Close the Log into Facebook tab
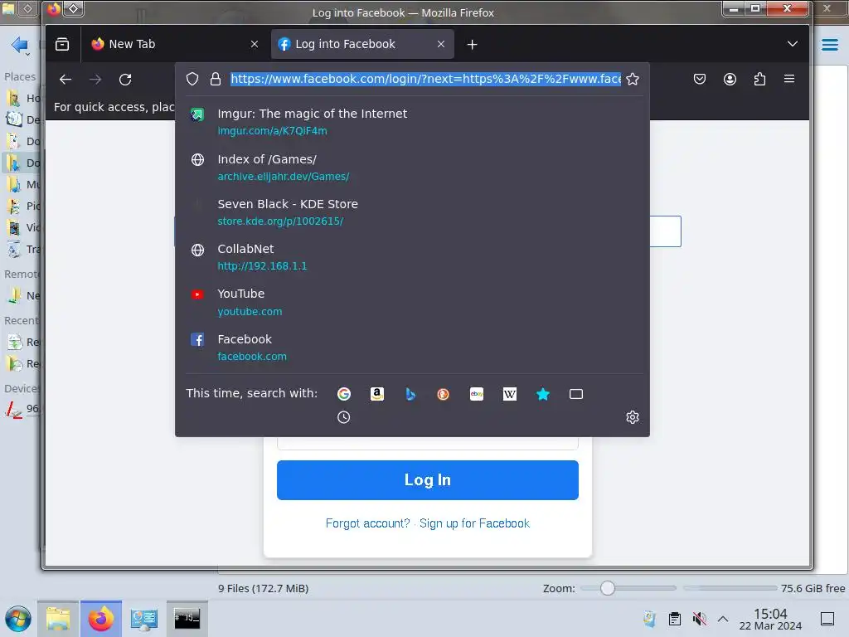The width and height of the screenshot is (849, 637). coord(441,45)
